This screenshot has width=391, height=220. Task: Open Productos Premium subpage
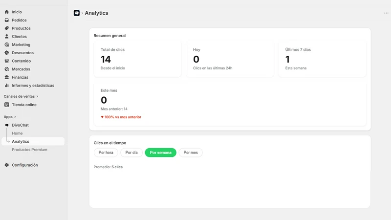pos(30,150)
